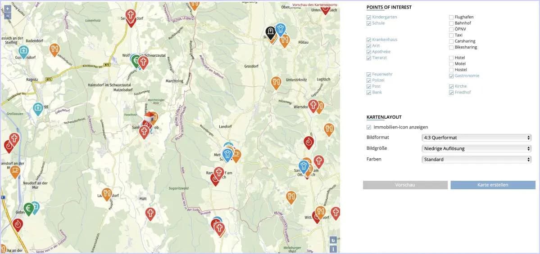Enable the Bikesharing checkbox
This screenshot has width=540, height=254.
pyautogui.click(x=451, y=48)
